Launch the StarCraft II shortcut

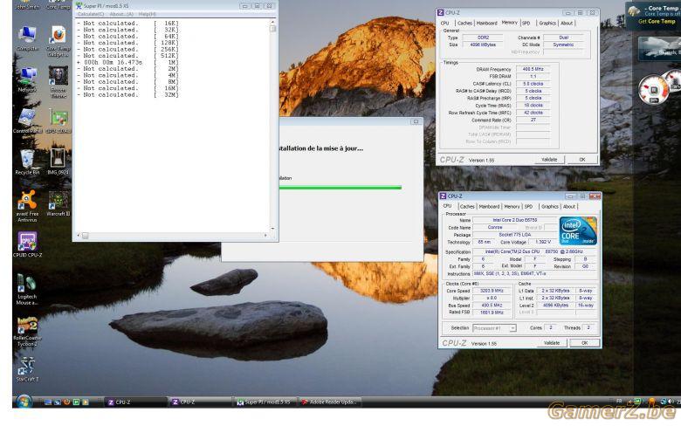[x=27, y=368]
